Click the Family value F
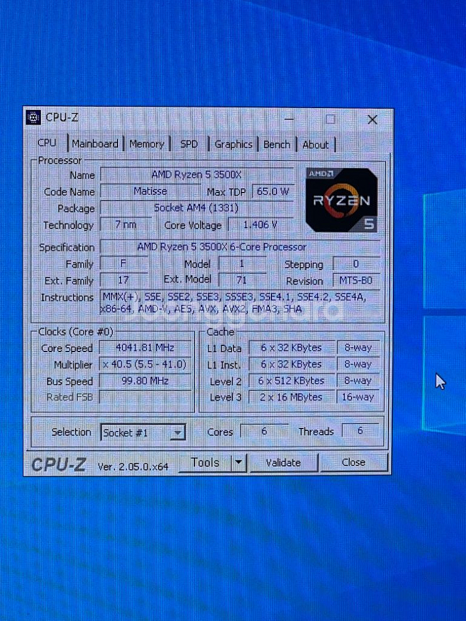 pyautogui.click(x=124, y=263)
